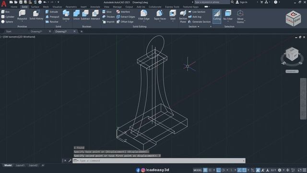Add a new drawing tab

point(82,31)
